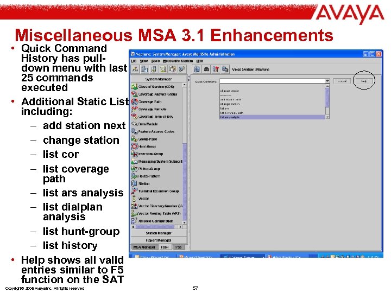Image resolution: width=391 pixels, height=293 pixels.
Task: Select the Group Page icon
Action: pyautogui.click(x=135, y=139)
